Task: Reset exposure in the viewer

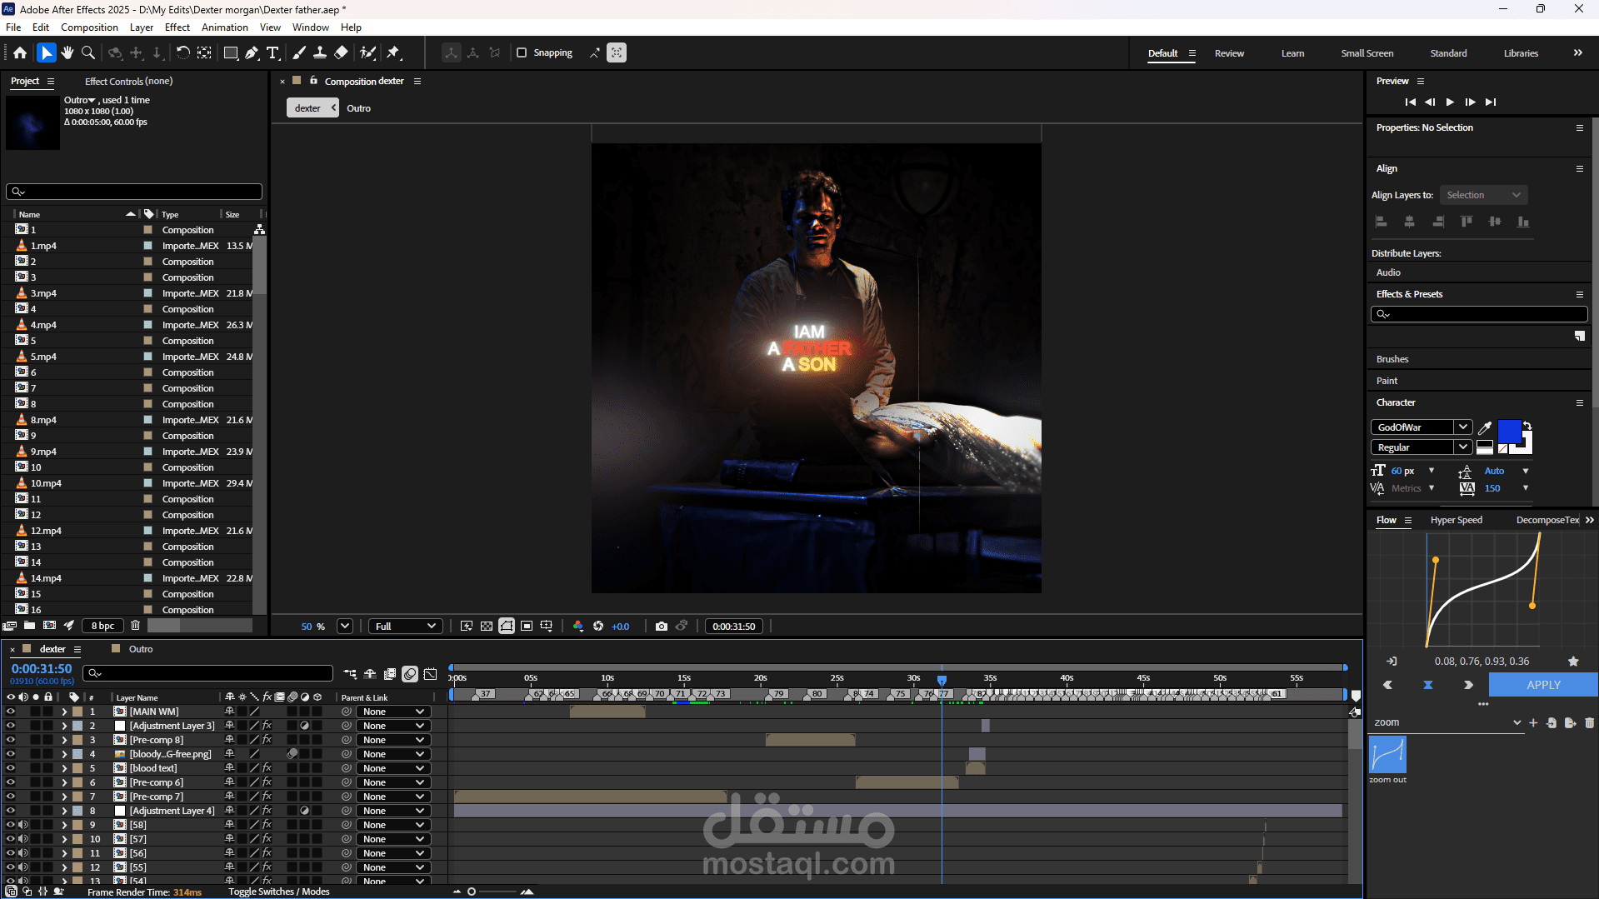Action: [598, 627]
